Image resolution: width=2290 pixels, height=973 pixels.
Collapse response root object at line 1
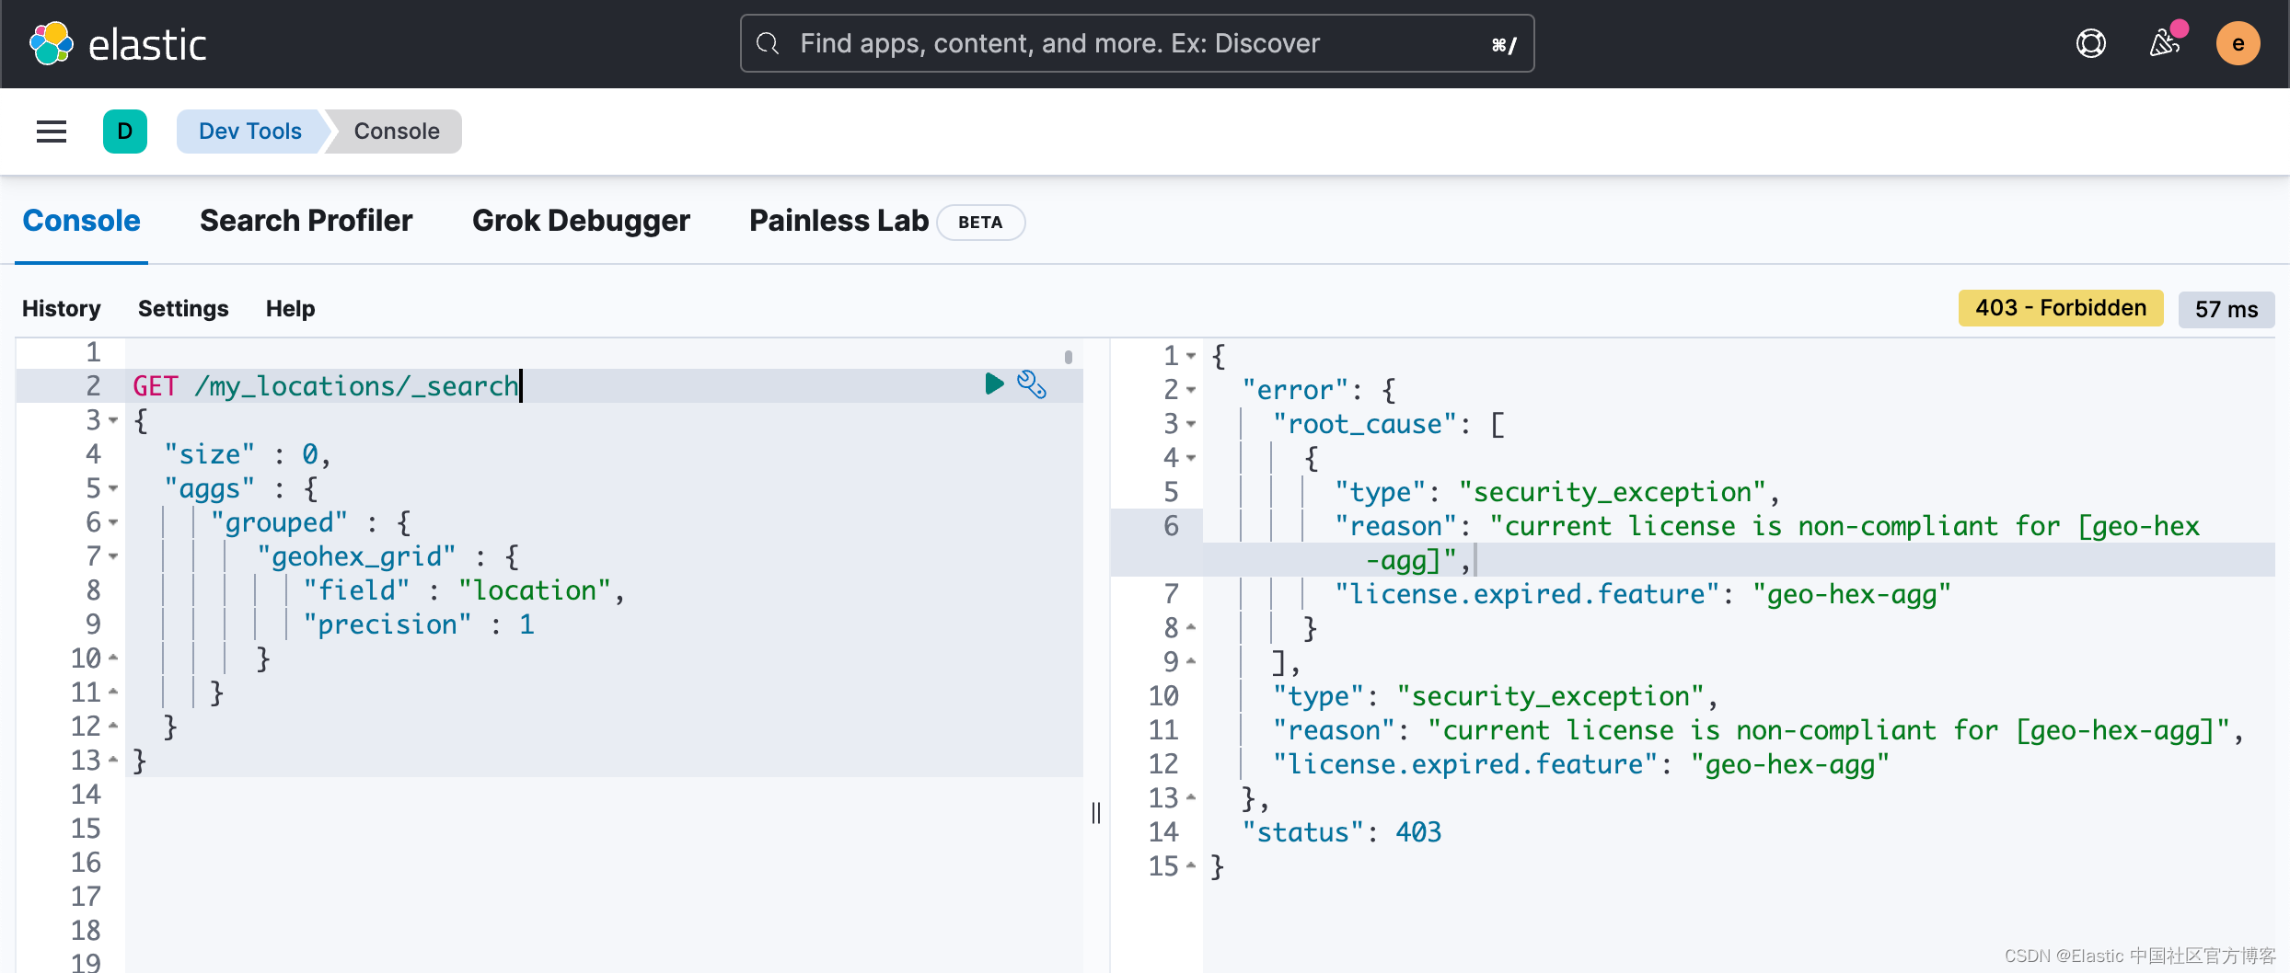(1191, 356)
